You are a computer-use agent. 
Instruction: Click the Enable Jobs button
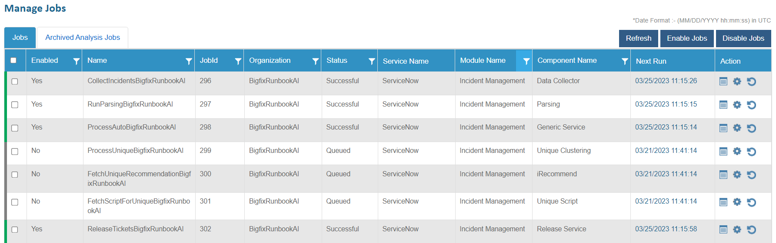[687, 39]
